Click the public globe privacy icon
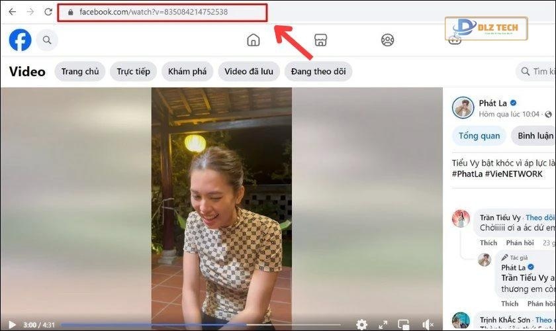Viewport: 556px width, 331px height. tap(548, 115)
